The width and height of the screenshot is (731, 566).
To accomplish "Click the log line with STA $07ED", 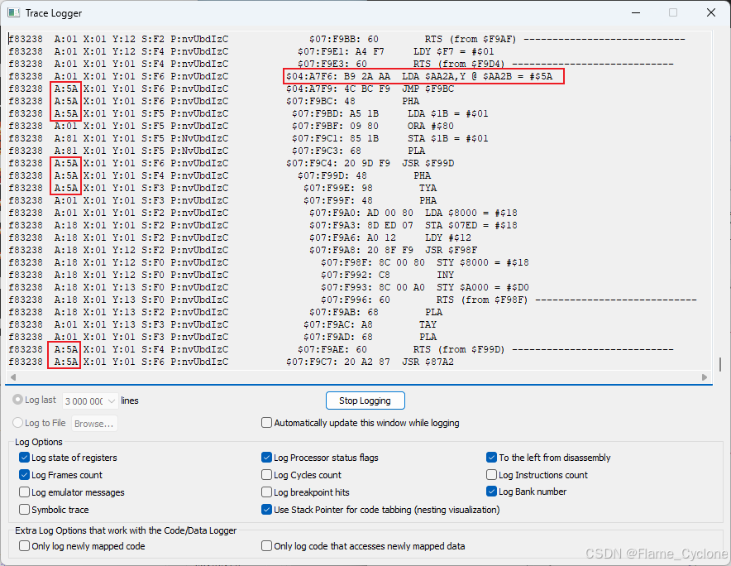I will pos(263,225).
